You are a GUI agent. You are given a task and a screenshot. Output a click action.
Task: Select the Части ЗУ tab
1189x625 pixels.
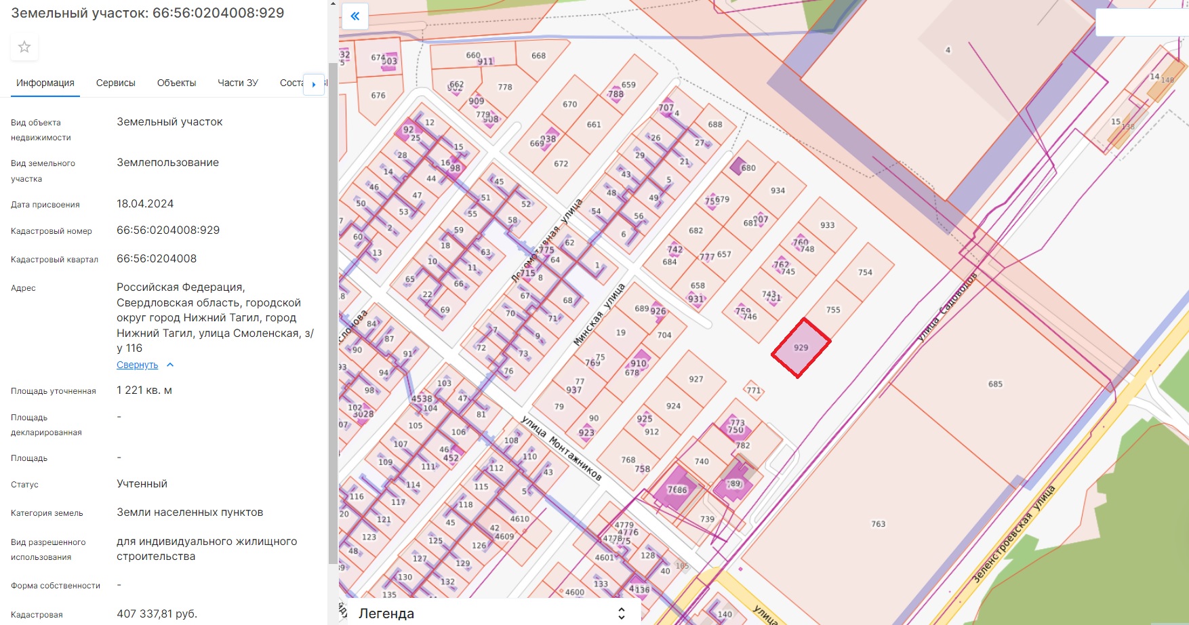(238, 83)
